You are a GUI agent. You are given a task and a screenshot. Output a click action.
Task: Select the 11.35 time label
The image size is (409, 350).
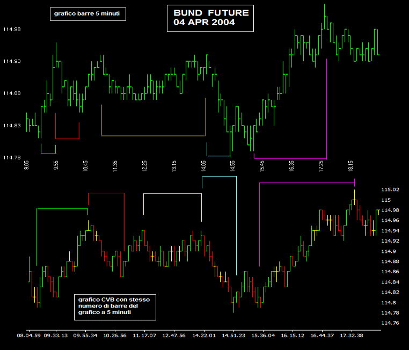(x=115, y=166)
